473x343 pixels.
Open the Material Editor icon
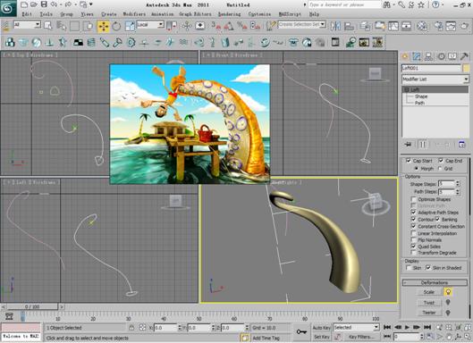coord(422,26)
